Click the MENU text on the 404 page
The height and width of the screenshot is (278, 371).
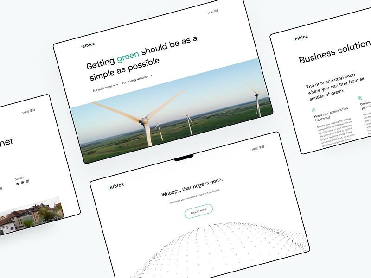pyautogui.click(x=255, y=149)
